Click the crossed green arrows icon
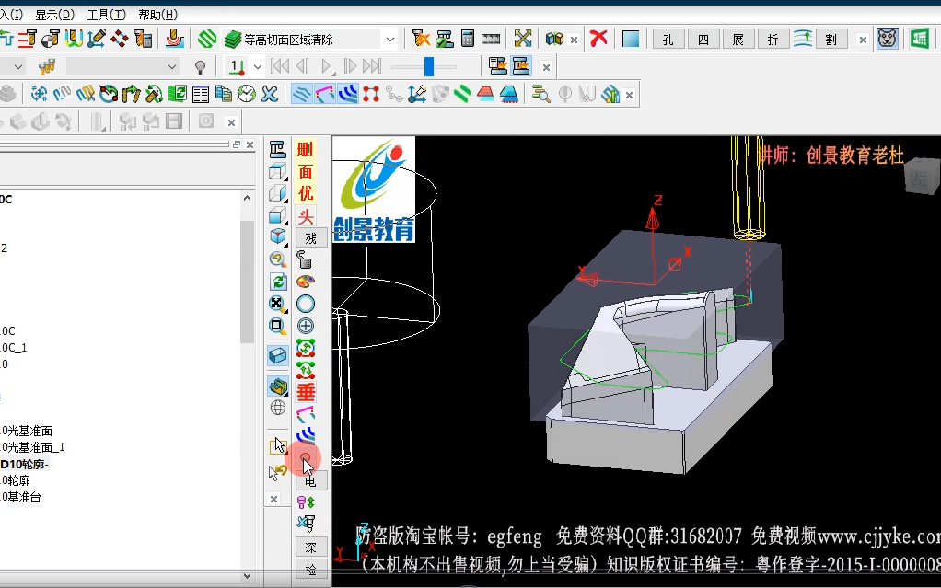Image resolution: width=941 pixels, height=588 pixels. [x=523, y=39]
